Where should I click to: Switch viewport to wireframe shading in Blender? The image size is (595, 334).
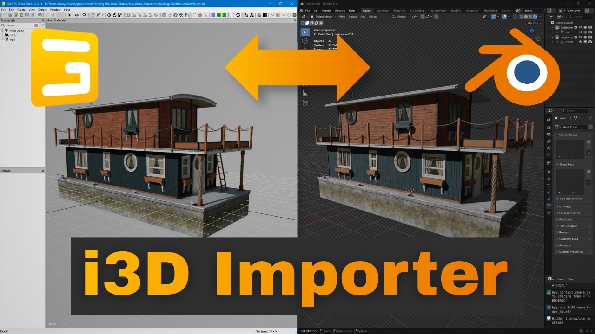(x=521, y=17)
